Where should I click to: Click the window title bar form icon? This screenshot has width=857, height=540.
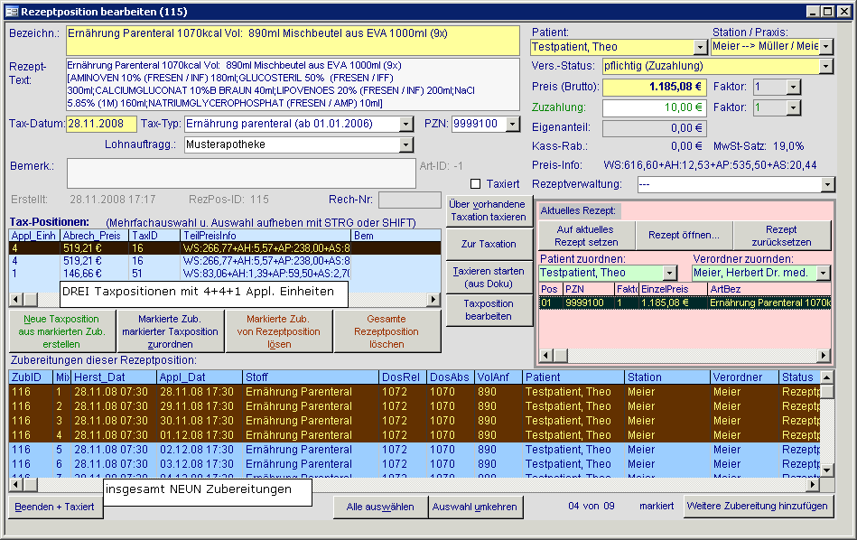12,12
